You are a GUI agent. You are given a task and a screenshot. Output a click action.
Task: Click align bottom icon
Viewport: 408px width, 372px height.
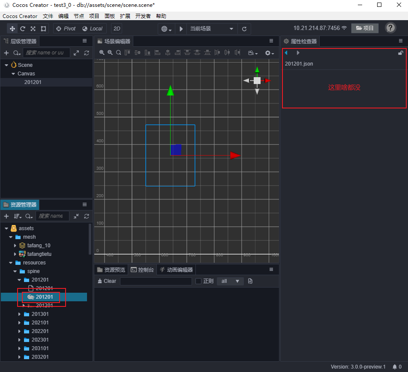click(x=147, y=53)
